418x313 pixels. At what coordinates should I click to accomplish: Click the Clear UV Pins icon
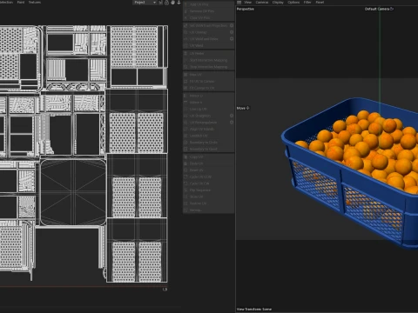click(x=186, y=18)
